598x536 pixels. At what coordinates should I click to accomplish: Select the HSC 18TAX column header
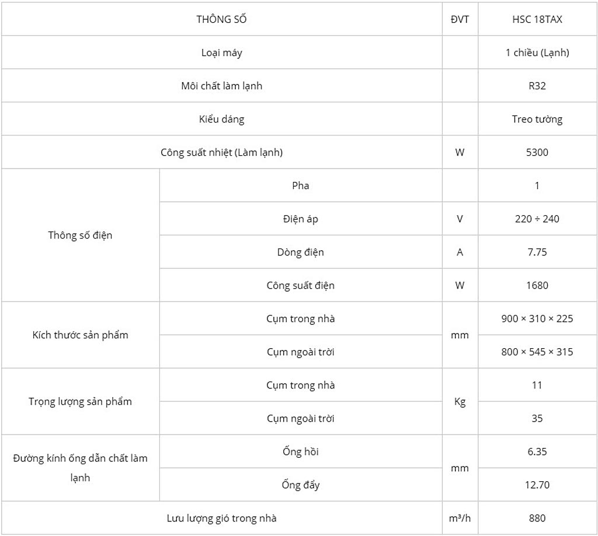pos(537,19)
